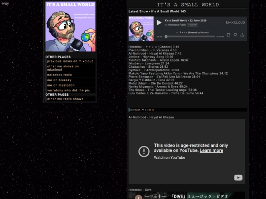This screenshot has height=199, width=266.
Task: Click the Hitomitoi - Dive video caption
Action: pos(140,190)
